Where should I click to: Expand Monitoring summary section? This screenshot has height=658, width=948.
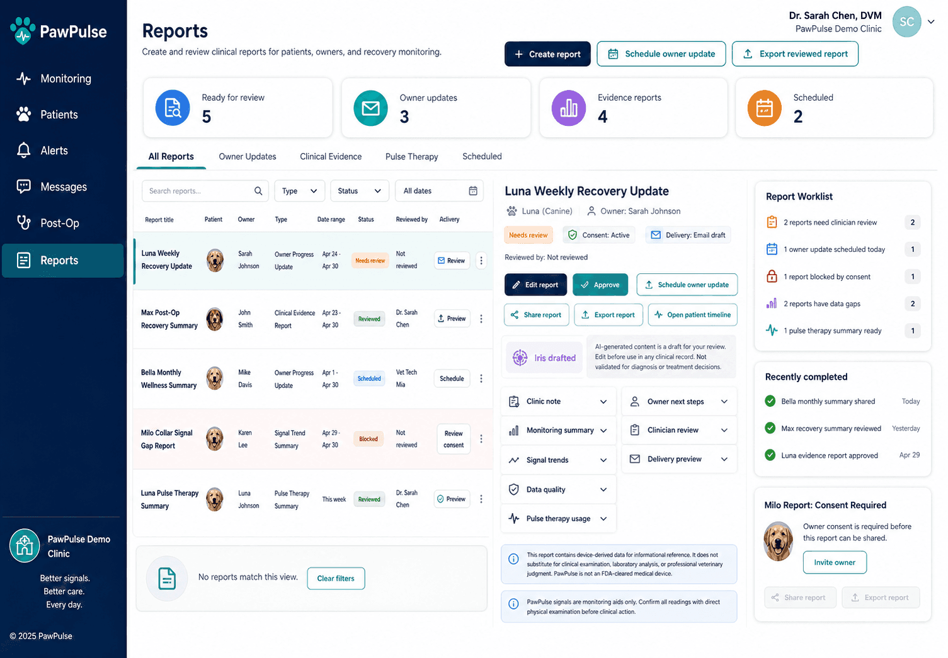coord(558,431)
